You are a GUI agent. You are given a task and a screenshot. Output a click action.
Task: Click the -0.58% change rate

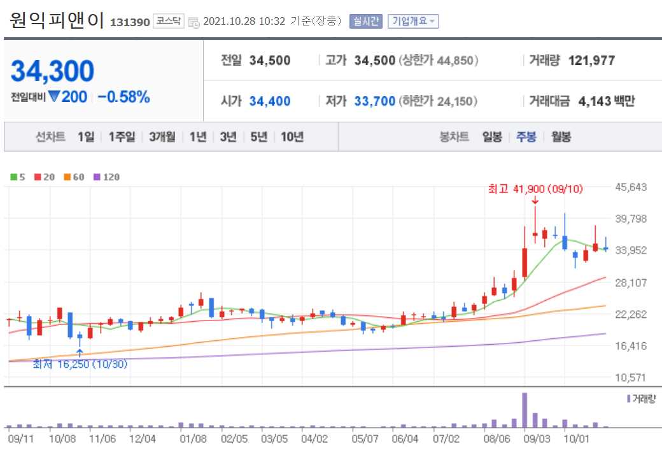123,97
